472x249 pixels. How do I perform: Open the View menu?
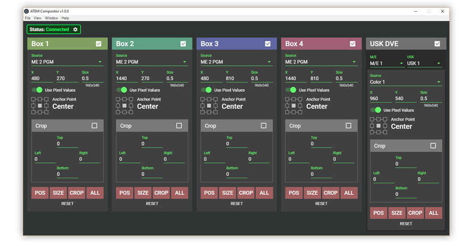click(37, 18)
